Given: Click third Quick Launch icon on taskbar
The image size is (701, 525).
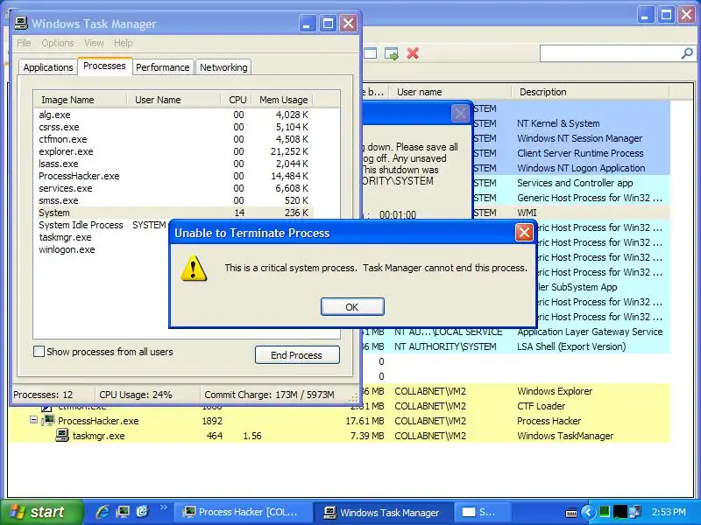Looking at the screenshot, I should point(142,511).
